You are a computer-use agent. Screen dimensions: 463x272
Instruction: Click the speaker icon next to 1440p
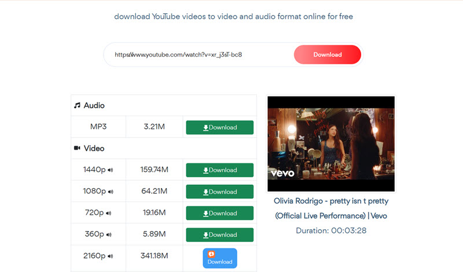111,170
